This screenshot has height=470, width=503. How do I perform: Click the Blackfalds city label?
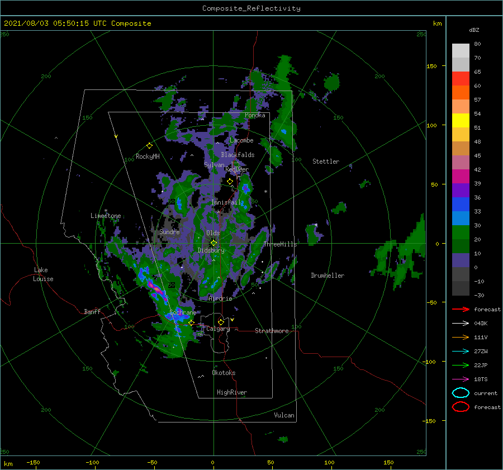click(238, 155)
